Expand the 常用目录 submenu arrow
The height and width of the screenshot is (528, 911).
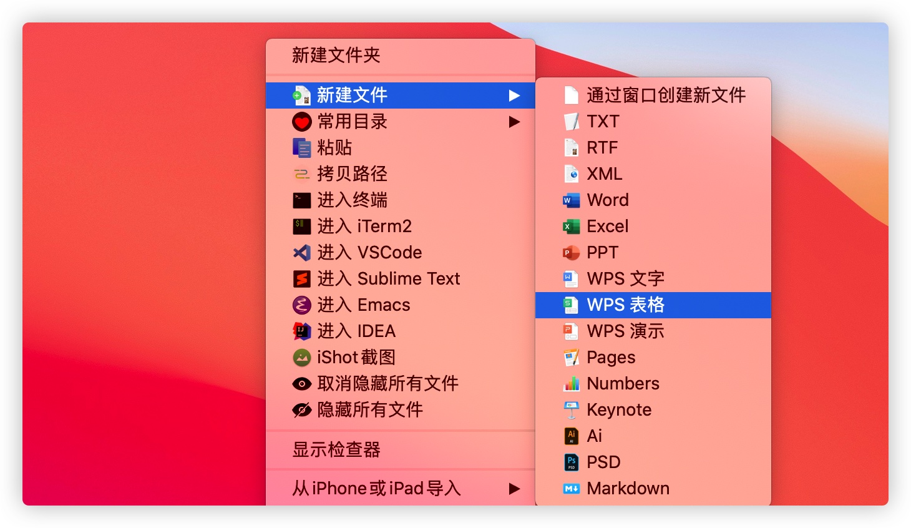coord(514,122)
